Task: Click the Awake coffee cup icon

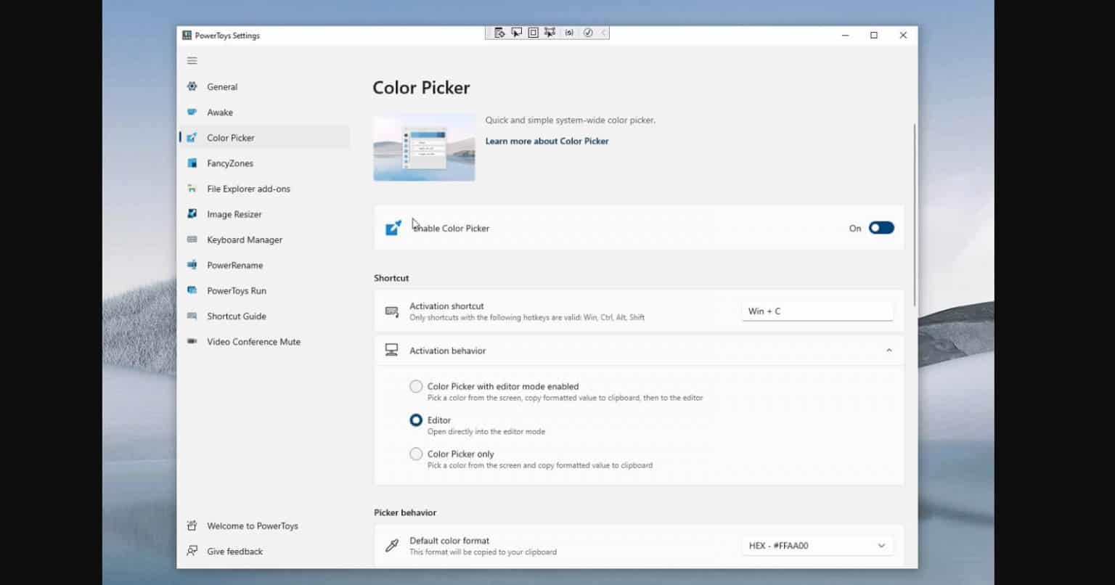Action: 192,112
